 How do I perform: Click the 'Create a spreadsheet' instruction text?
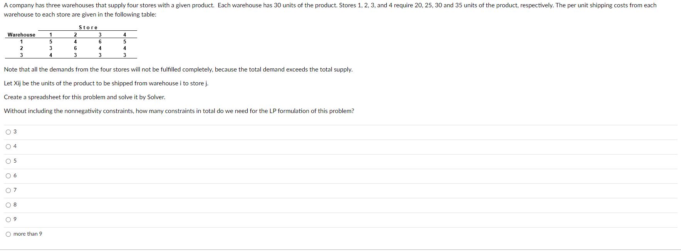click(x=84, y=97)
